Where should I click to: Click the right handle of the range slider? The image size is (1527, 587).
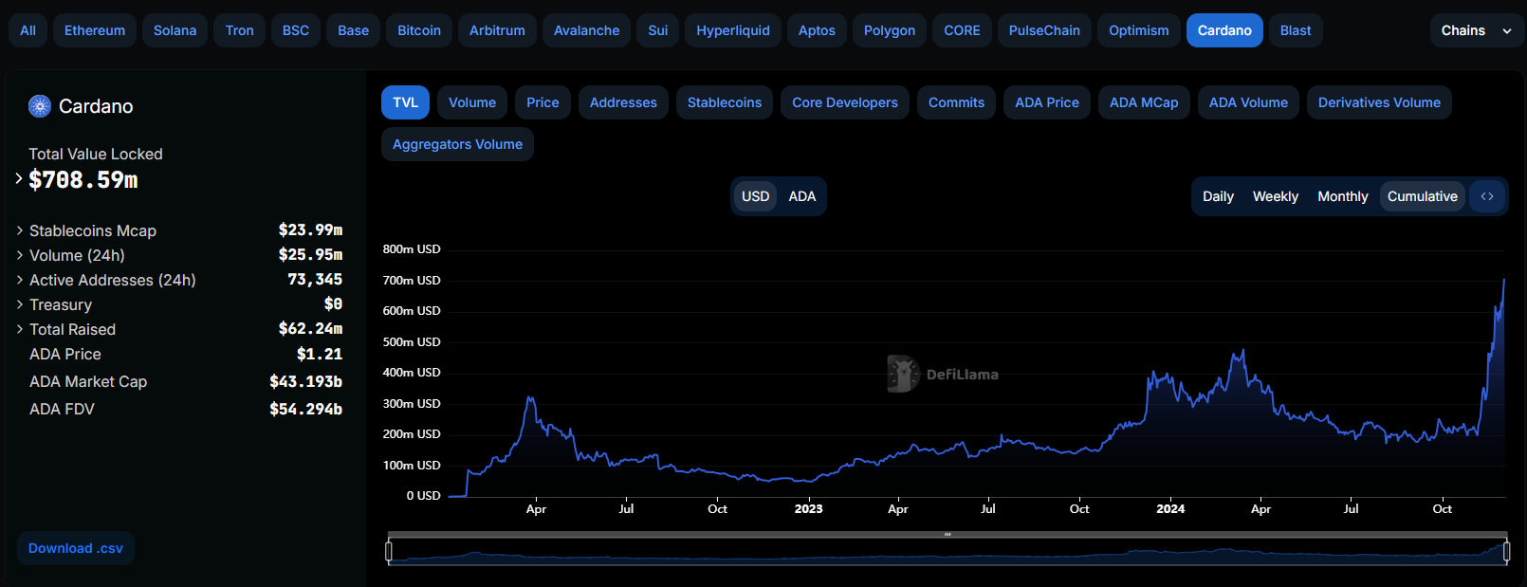pos(1506,551)
